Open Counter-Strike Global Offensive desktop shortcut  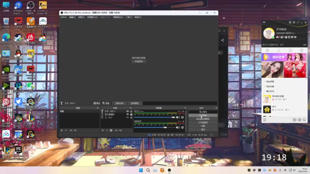(43, 8)
